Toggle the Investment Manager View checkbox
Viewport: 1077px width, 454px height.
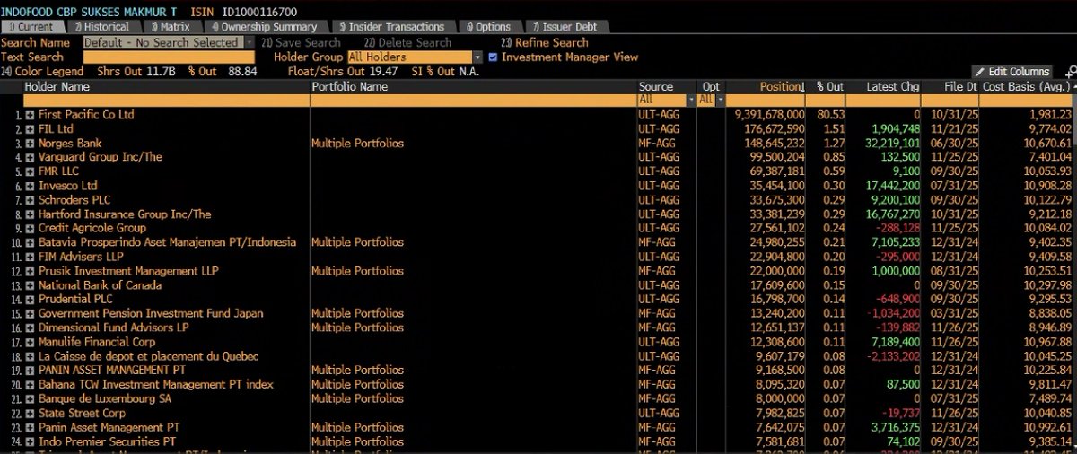pyautogui.click(x=493, y=57)
